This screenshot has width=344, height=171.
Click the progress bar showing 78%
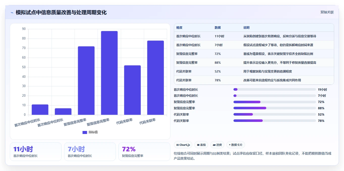(x=275, y=121)
